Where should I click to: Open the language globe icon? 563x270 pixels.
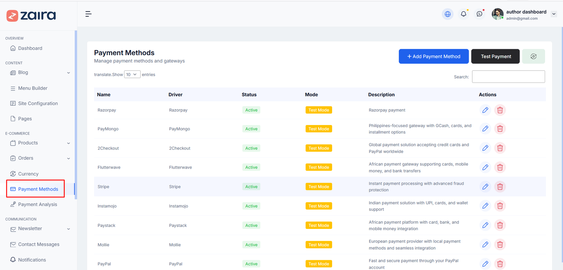point(448,14)
